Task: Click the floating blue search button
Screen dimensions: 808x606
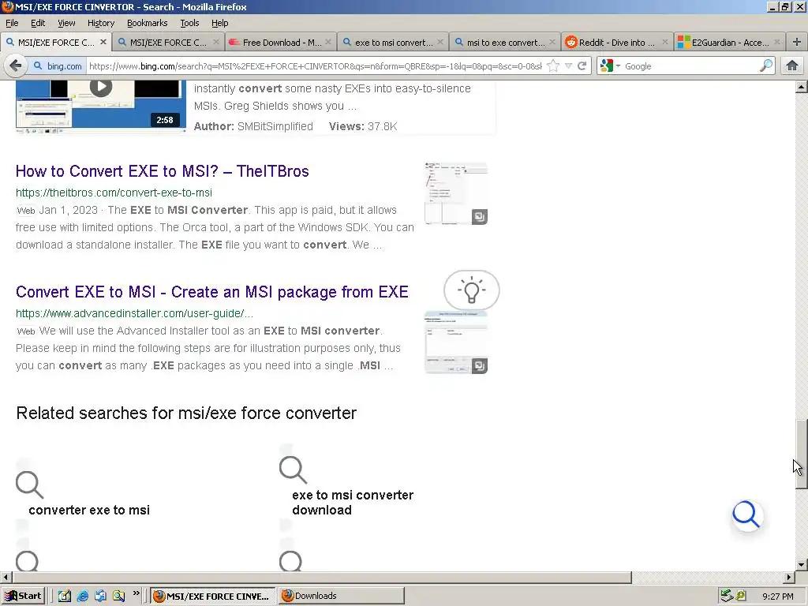Action: click(747, 515)
